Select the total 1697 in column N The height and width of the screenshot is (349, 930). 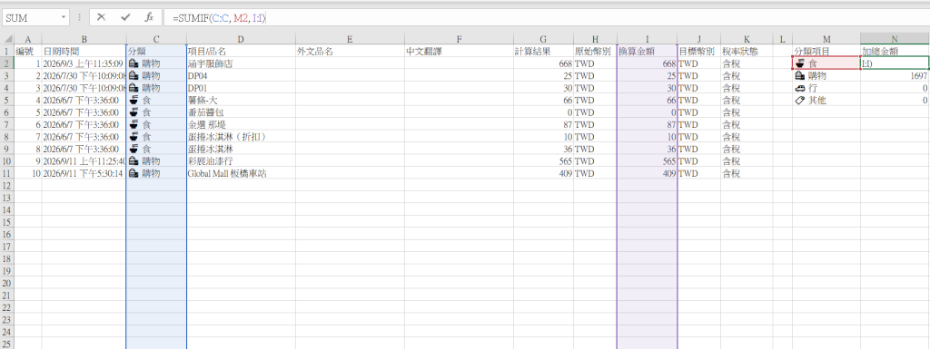point(895,76)
